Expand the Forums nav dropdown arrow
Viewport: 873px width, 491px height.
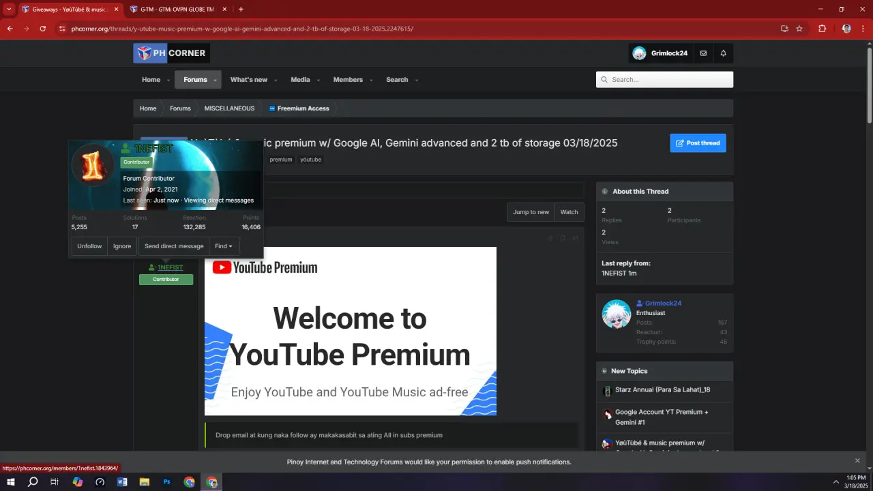(x=215, y=80)
